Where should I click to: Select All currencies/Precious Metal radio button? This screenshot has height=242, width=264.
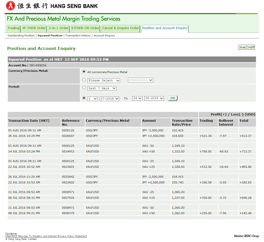84,72
